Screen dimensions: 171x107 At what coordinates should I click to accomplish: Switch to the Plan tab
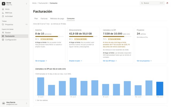pyautogui.click(x=36, y=18)
